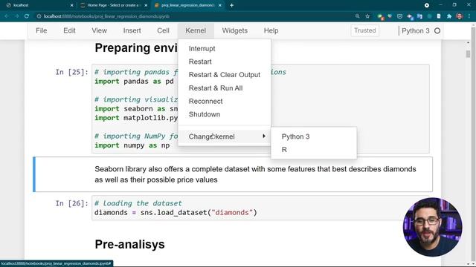Click the '# Loading the dataset' comment
Screen dimensions: 476x267
(x=138, y=203)
